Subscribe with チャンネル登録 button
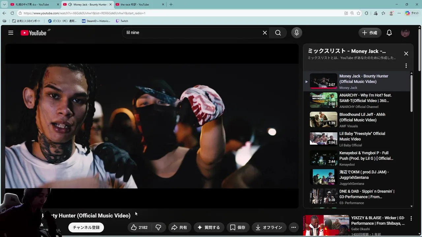 click(86, 227)
